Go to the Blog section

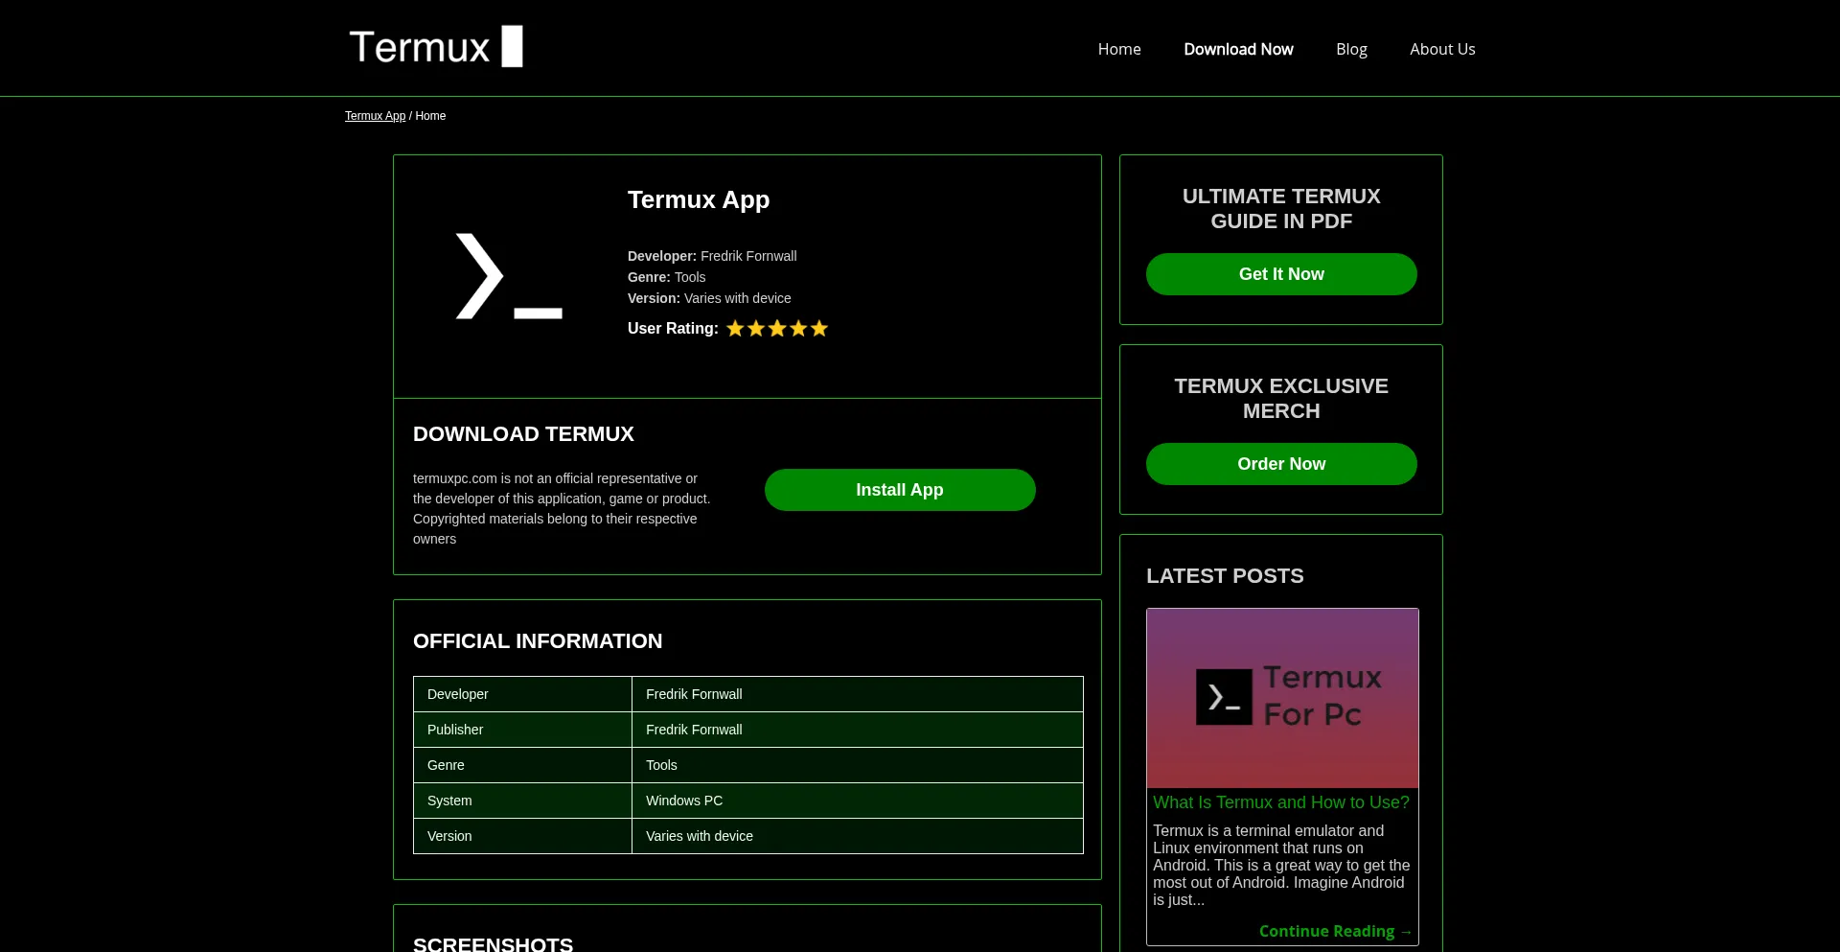point(1351,48)
